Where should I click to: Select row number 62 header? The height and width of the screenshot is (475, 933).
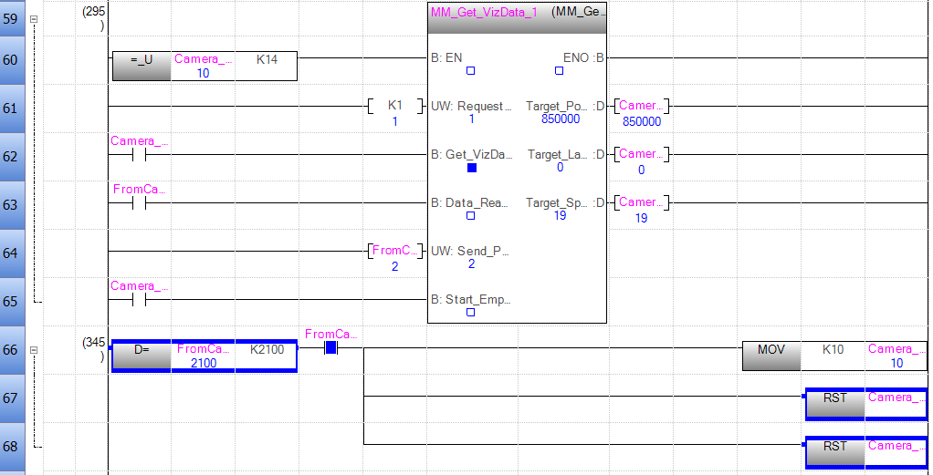(11, 156)
